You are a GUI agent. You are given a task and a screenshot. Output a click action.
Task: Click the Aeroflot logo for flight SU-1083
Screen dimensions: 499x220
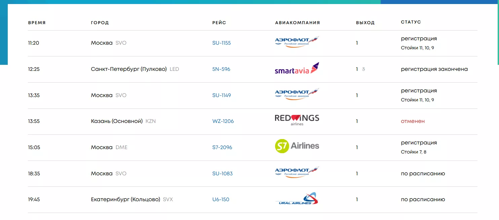(x=297, y=173)
